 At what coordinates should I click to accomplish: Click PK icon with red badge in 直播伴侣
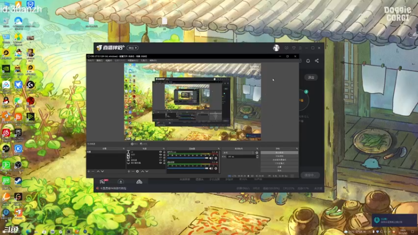point(103,181)
